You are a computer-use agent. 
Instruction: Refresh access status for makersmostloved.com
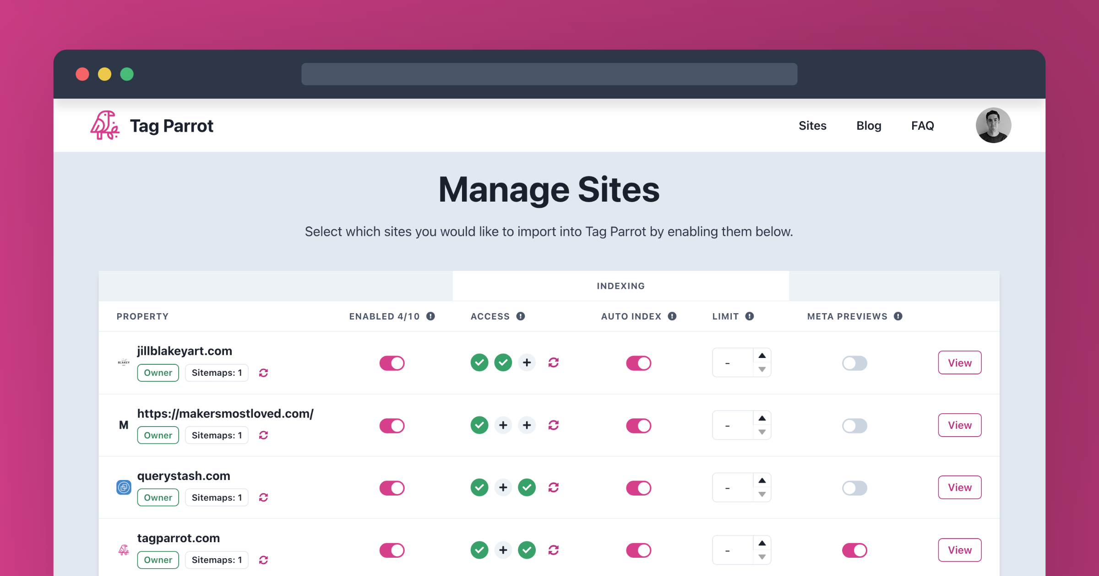coord(554,425)
